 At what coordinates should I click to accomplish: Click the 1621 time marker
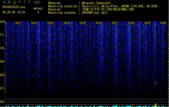pos(18,23)
